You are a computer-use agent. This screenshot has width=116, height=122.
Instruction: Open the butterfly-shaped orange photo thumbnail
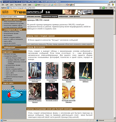tap(69, 91)
